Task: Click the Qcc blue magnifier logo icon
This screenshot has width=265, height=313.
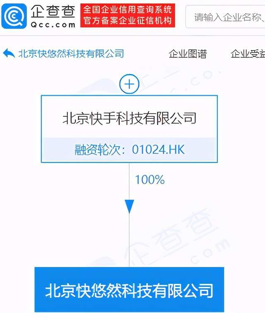Action: coord(14,16)
